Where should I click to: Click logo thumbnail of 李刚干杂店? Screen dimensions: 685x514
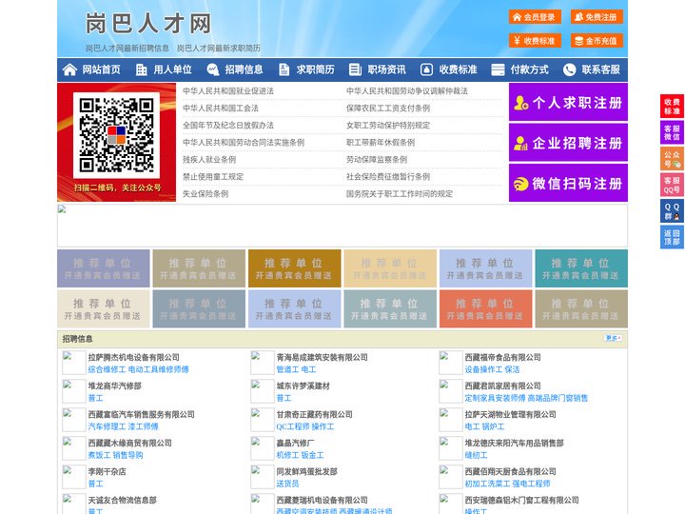click(74, 477)
